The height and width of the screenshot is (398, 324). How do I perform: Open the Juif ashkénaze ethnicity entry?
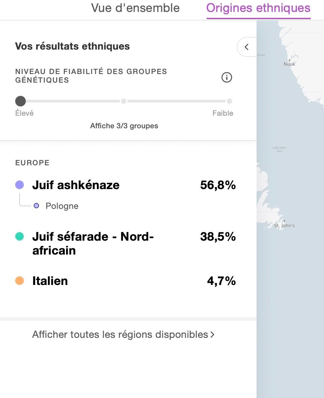click(x=76, y=185)
